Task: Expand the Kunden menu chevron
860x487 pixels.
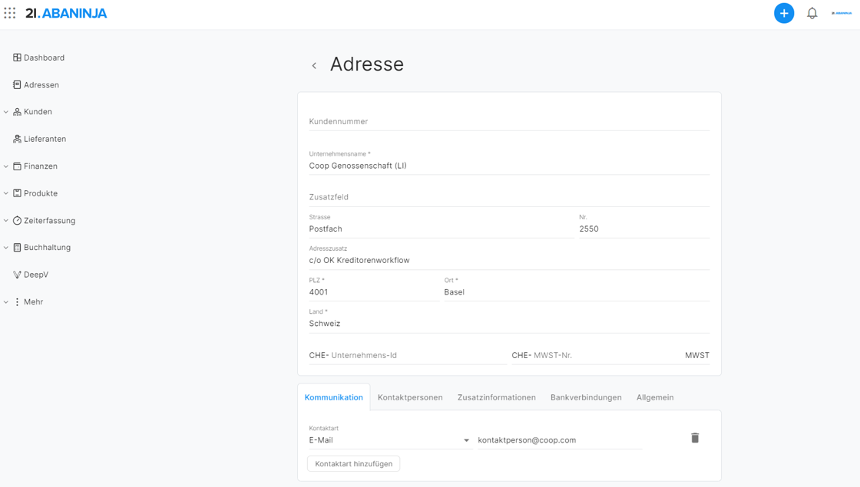Action: tap(6, 112)
